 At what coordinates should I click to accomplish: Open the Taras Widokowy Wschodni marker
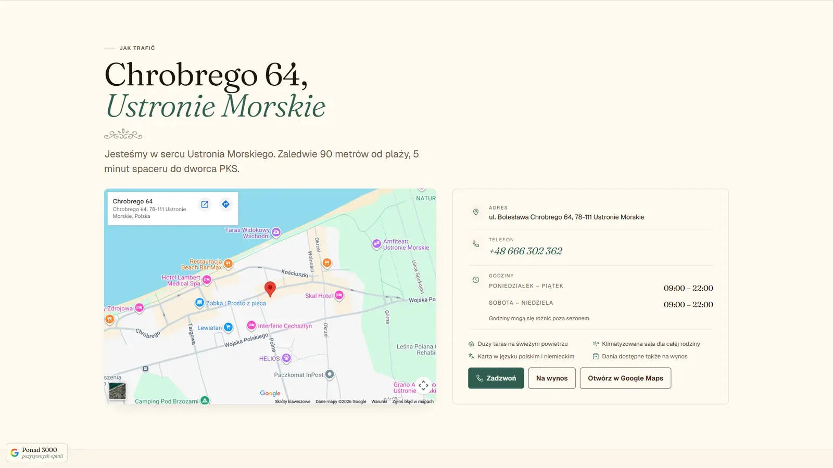pyautogui.click(x=276, y=232)
